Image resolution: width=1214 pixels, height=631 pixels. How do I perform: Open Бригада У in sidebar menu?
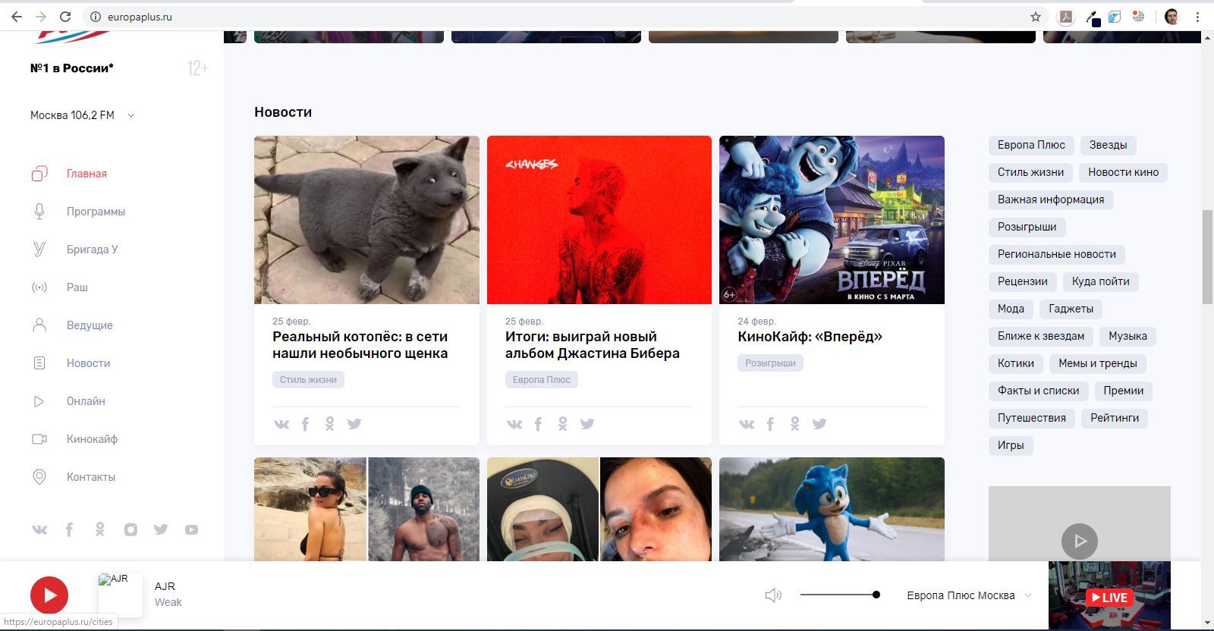point(75,250)
